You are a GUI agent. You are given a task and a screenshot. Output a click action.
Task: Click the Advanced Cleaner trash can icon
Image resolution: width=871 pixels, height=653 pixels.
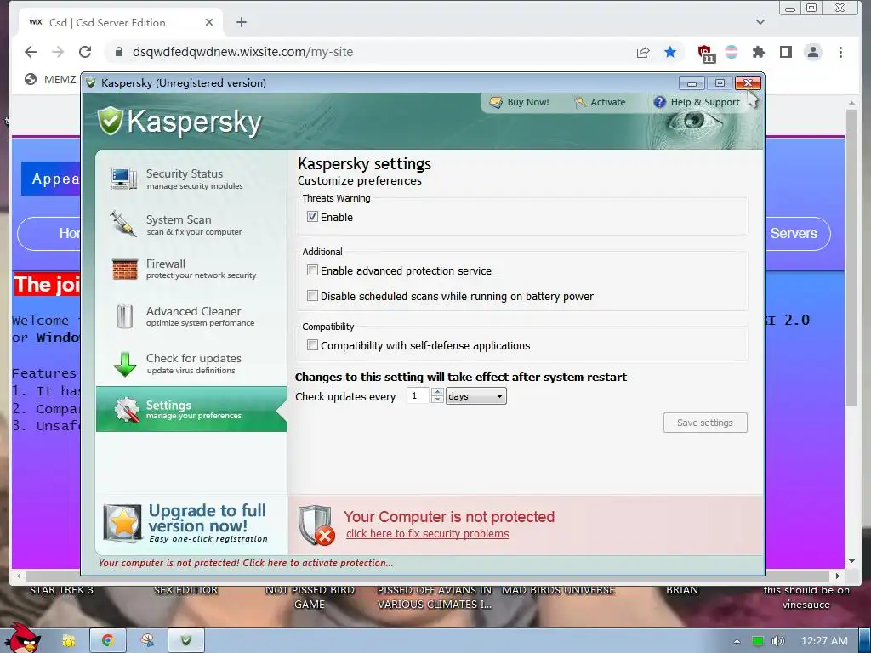(125, 316)
